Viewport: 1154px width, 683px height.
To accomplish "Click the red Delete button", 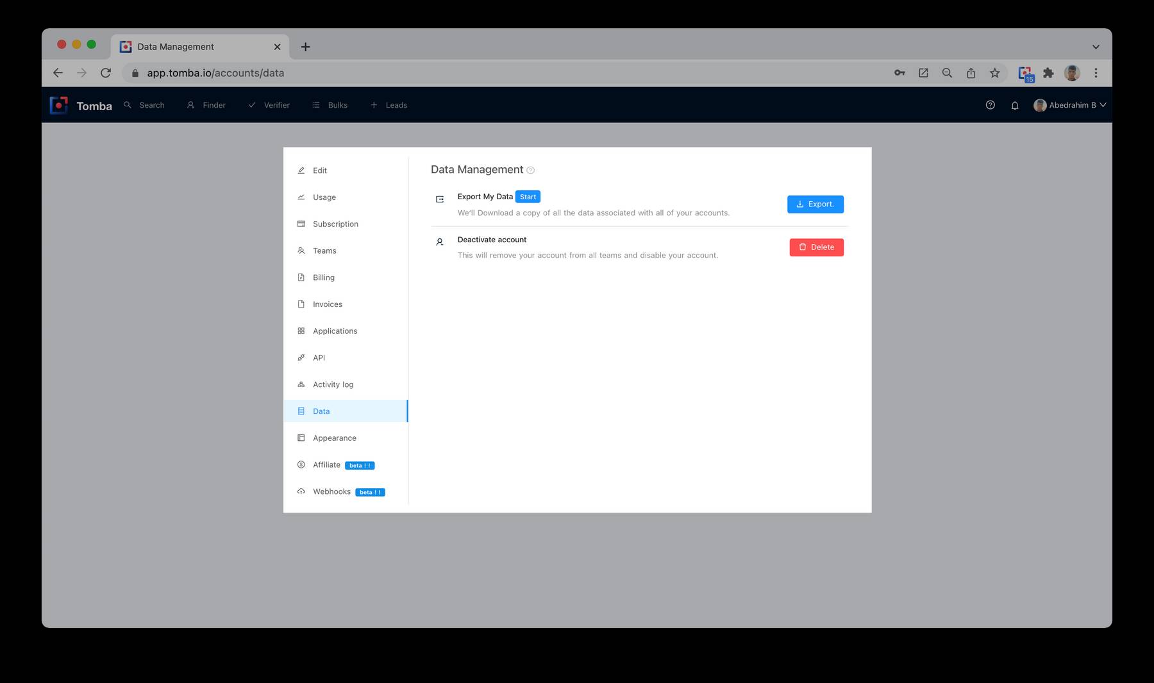I will (816, 247).
